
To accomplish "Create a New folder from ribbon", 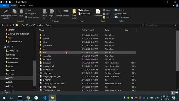I will tap(74, 14).
